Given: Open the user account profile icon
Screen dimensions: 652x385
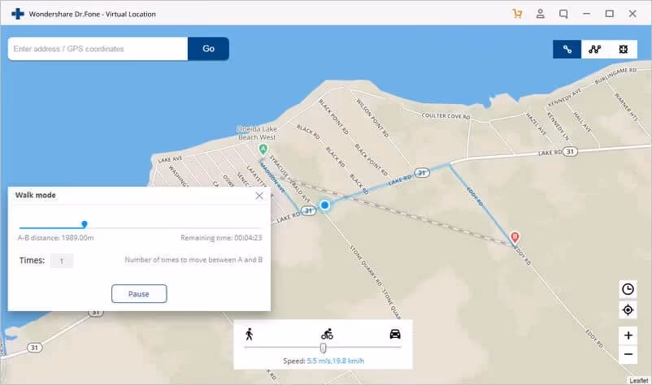Looking at the screenshot, I should (541, 14).
